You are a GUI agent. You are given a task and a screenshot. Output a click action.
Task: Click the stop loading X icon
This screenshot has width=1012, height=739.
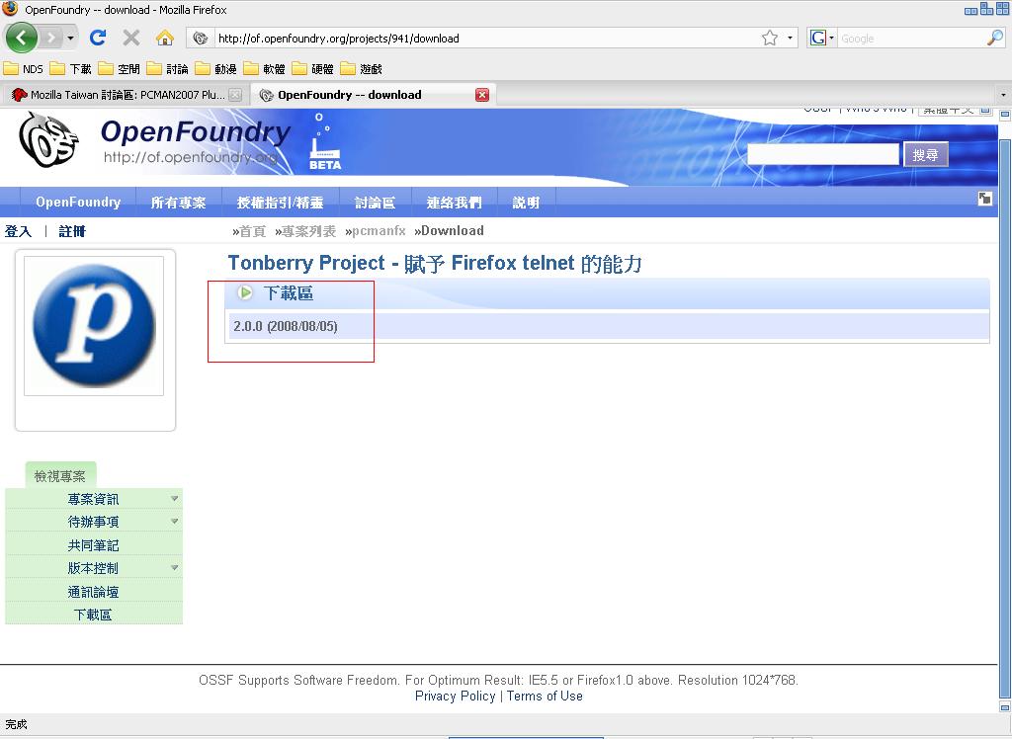tap(131, 39)
